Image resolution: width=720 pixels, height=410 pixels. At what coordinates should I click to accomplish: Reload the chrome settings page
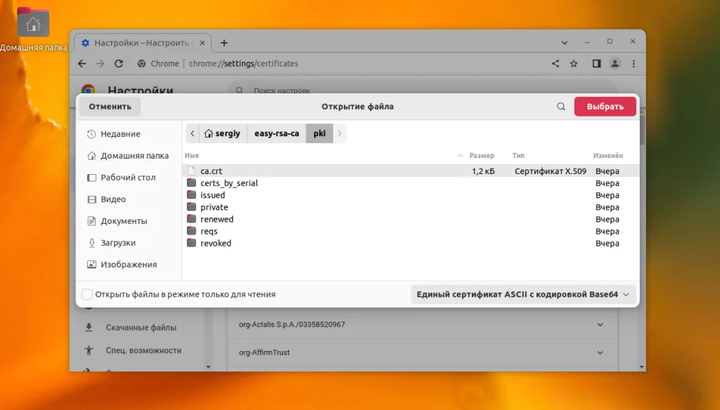[x=118, y=63]
